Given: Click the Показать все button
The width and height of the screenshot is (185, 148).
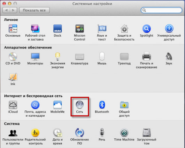Looking at the screenshot, I should (34, 10).
